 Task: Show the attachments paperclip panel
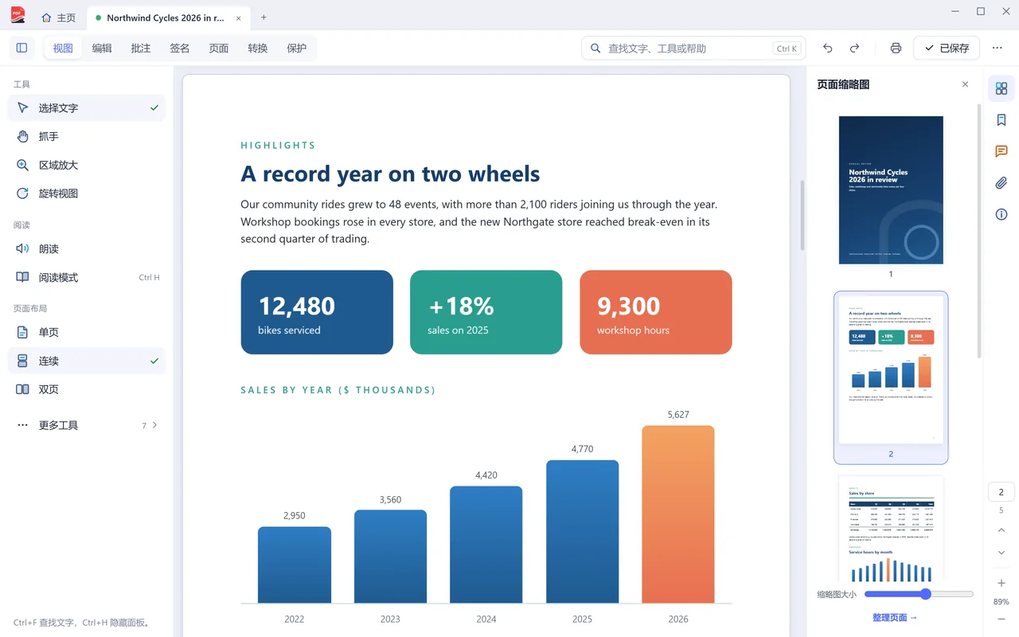pyautogui.click(x=1001, y=183)
